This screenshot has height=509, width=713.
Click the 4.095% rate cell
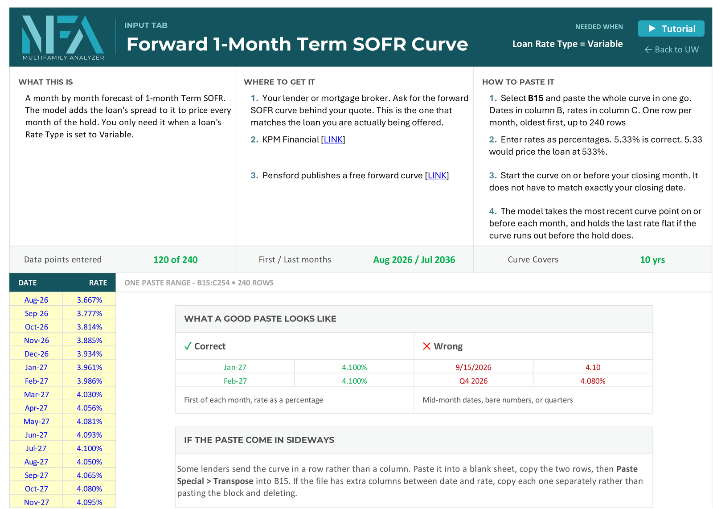pos(90,502)
